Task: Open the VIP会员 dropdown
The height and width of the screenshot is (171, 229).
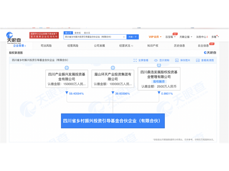Action: [x=155, y=37]
